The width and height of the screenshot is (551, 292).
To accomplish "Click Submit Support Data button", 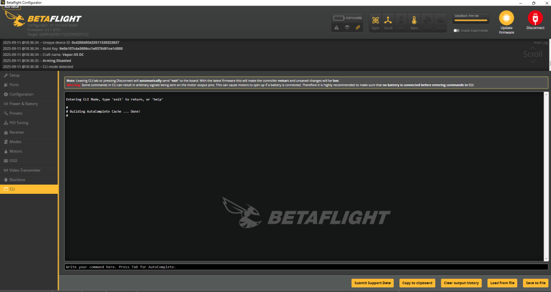I will [x=372, y=283].
